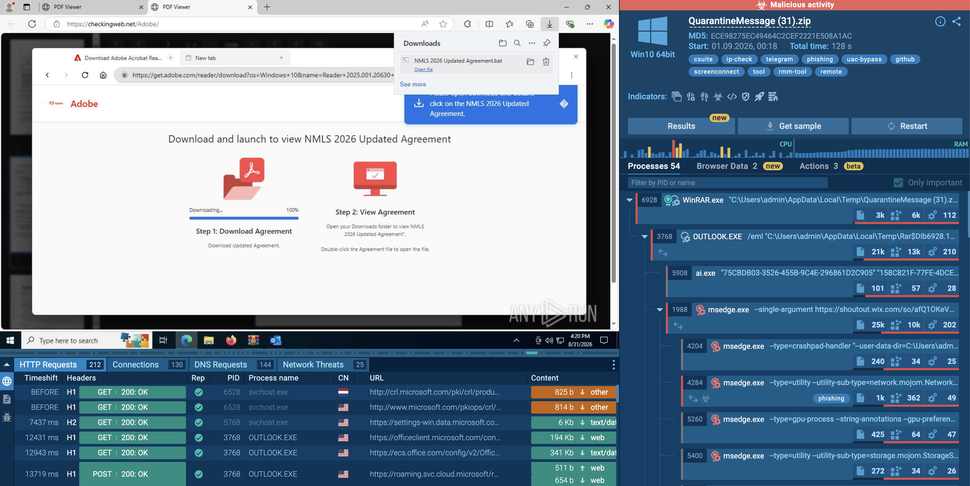This screenshot has height=486, width=970.
Task: Collapse the network panel arrow
Action: coord(7,364)
